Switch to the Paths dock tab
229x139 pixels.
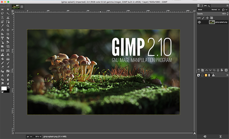click(206, 6)
